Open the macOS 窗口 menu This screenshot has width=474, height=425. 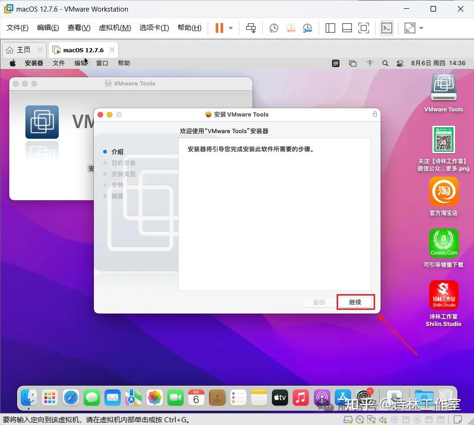click(102, 63)
